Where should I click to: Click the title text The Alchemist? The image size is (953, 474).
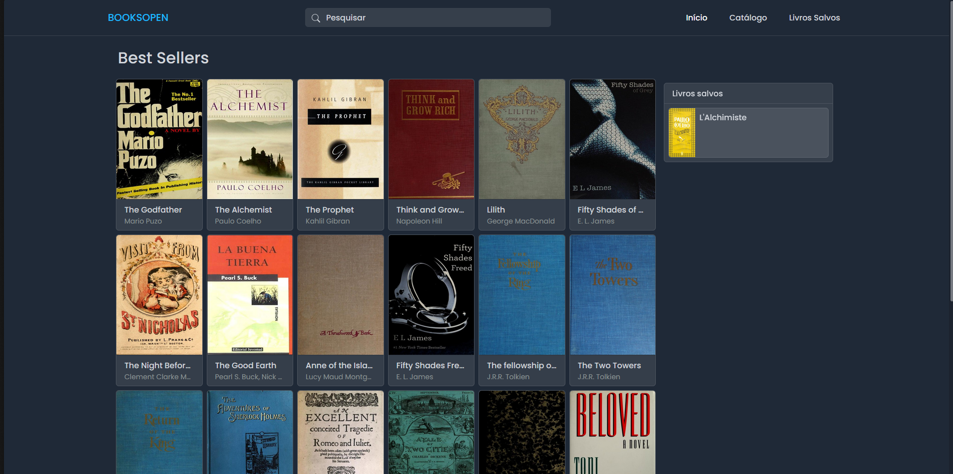pyautogui.click(x=243, y=210)
